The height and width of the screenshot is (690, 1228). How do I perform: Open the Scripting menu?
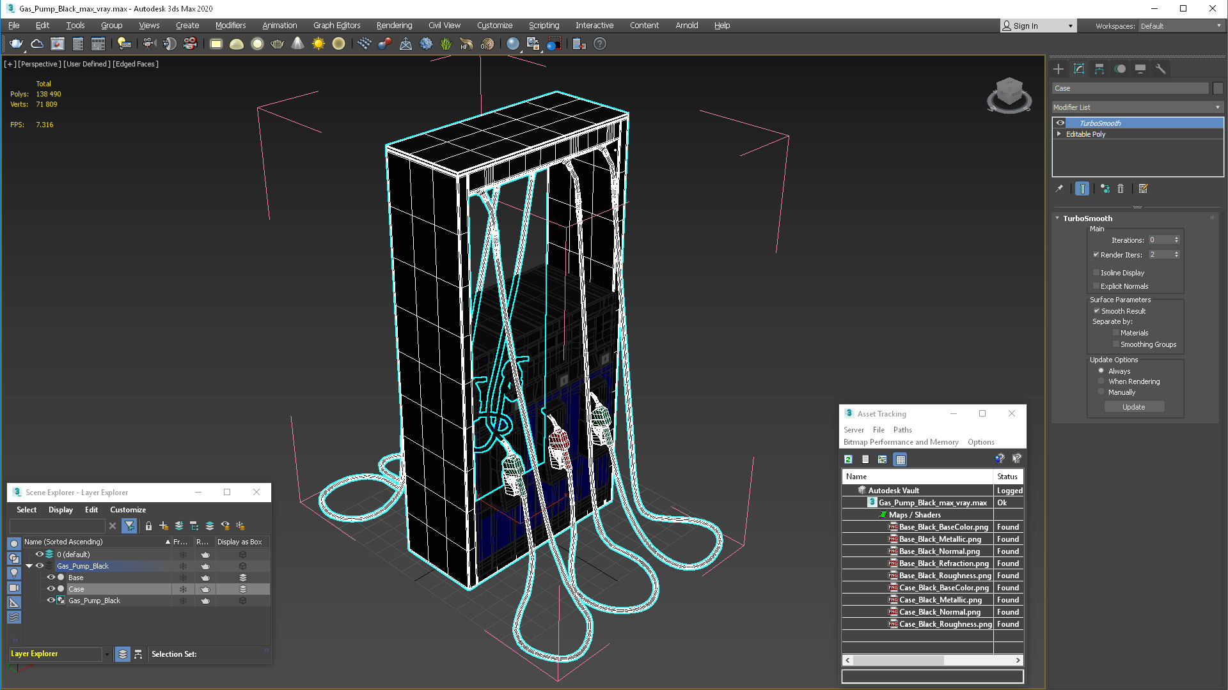pyautogui.click(x=544, y=26)
